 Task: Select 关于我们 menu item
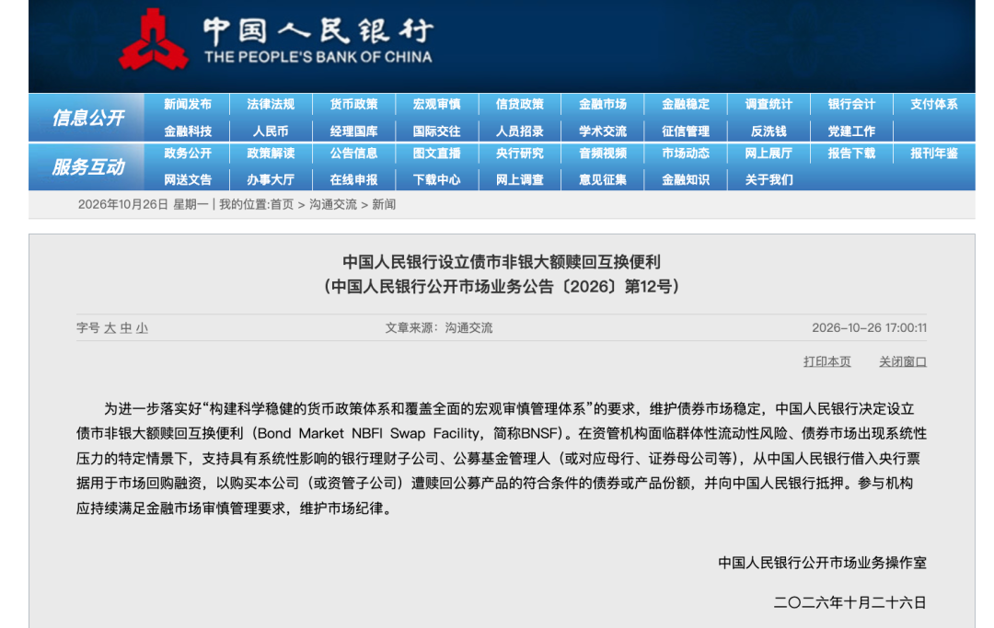click(x=769, y=180)
